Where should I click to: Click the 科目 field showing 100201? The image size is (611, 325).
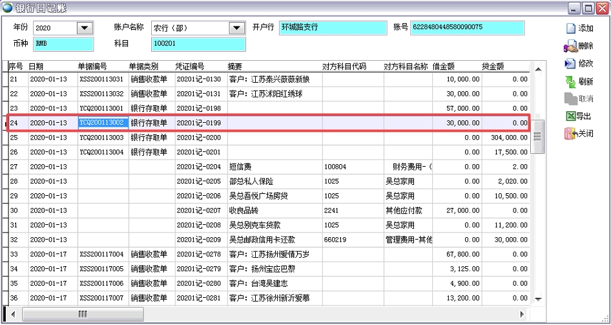click(198, 44)
